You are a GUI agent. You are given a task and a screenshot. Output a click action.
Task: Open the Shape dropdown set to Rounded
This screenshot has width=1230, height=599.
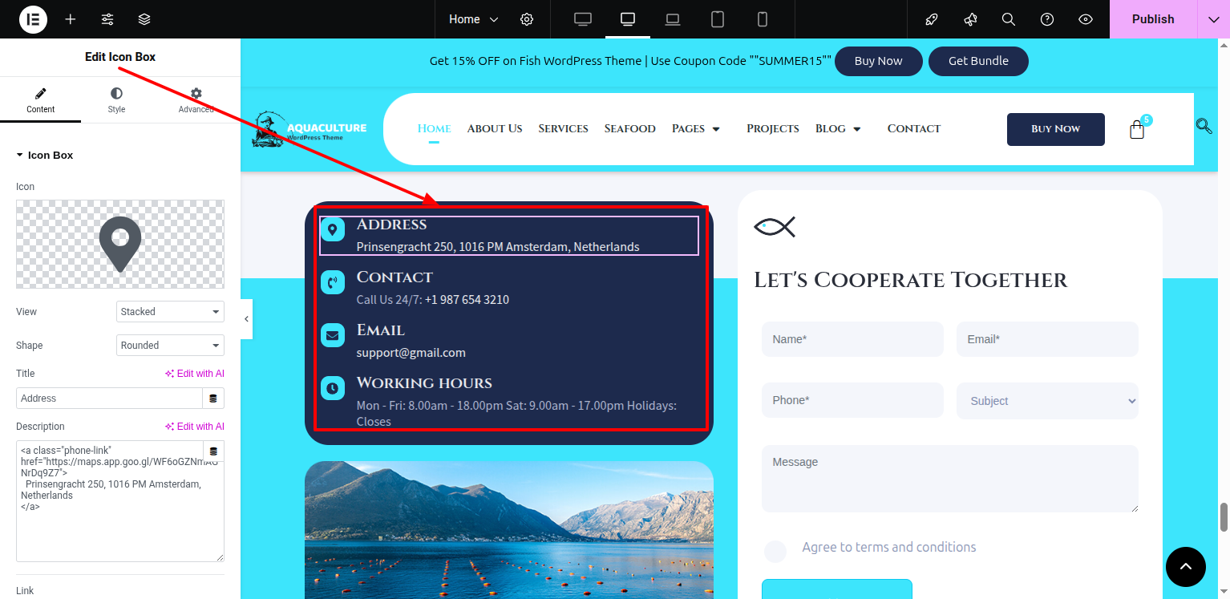[170, 346]
